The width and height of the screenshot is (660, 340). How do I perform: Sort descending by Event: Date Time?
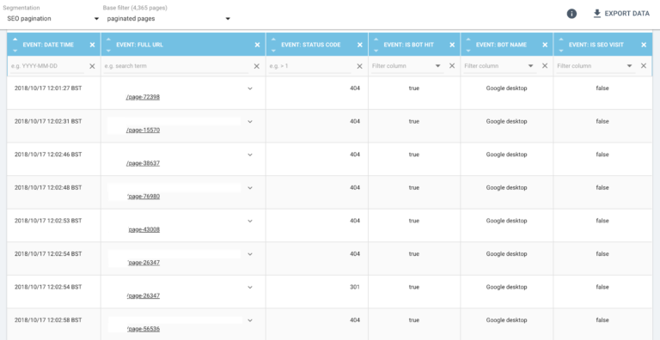point(15,51)
